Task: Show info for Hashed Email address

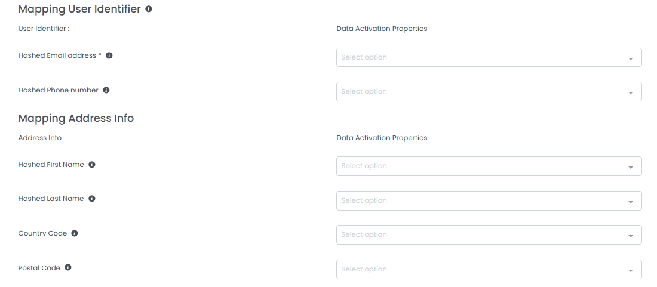Action: [109, 55]
